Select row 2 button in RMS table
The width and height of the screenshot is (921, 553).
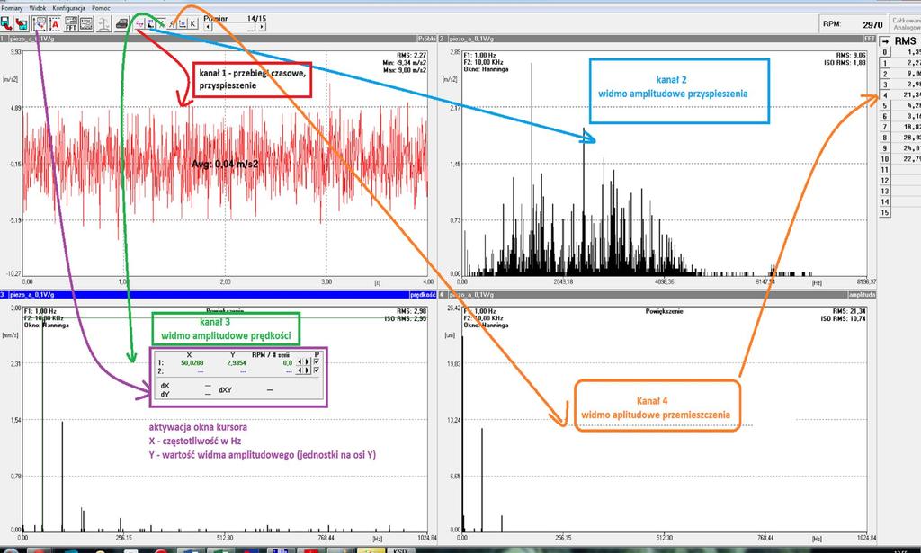point(885,74)
